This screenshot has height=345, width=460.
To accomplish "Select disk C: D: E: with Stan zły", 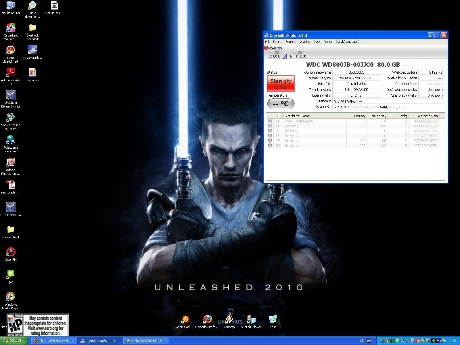I will tap(275, 52).
